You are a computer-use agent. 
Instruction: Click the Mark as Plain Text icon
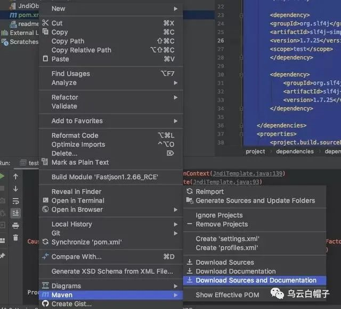(45, 162)
